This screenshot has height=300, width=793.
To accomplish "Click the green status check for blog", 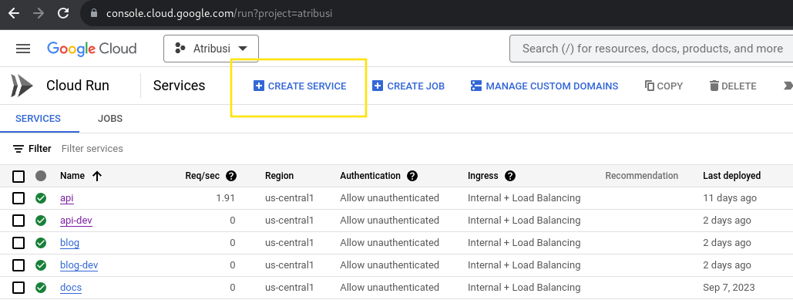I will [41, 243].
